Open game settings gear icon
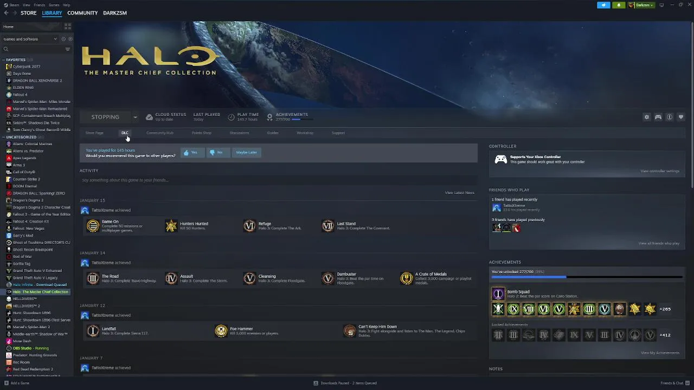 tap(646, 117)
